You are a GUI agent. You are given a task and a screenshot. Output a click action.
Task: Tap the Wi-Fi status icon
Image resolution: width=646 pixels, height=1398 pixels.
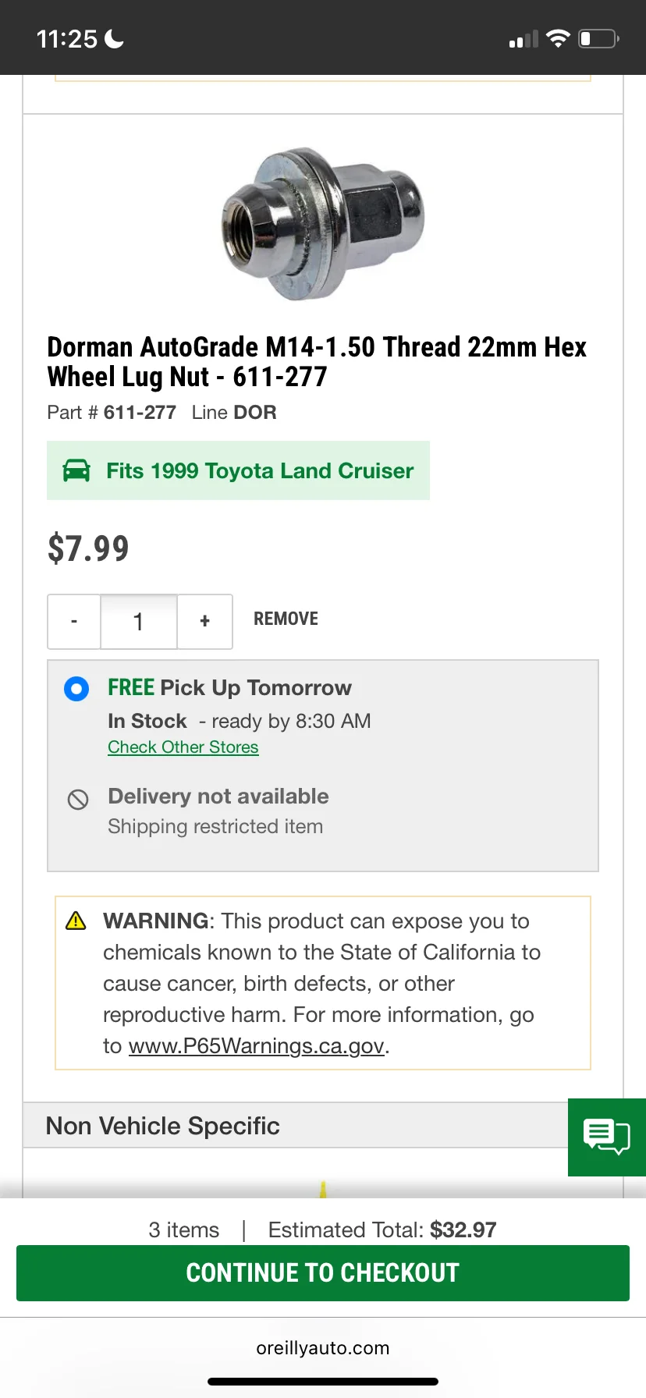click(x=559, y=38)
